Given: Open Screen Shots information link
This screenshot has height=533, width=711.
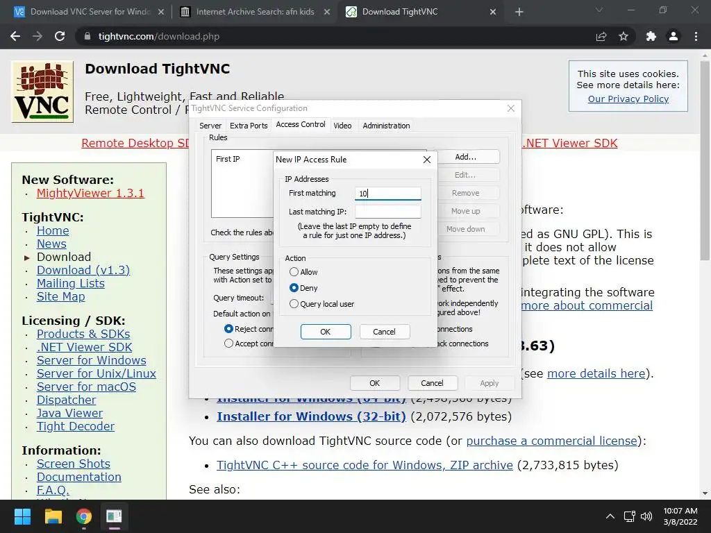Looking at the screenshot, I should click(x=73, y=464).
